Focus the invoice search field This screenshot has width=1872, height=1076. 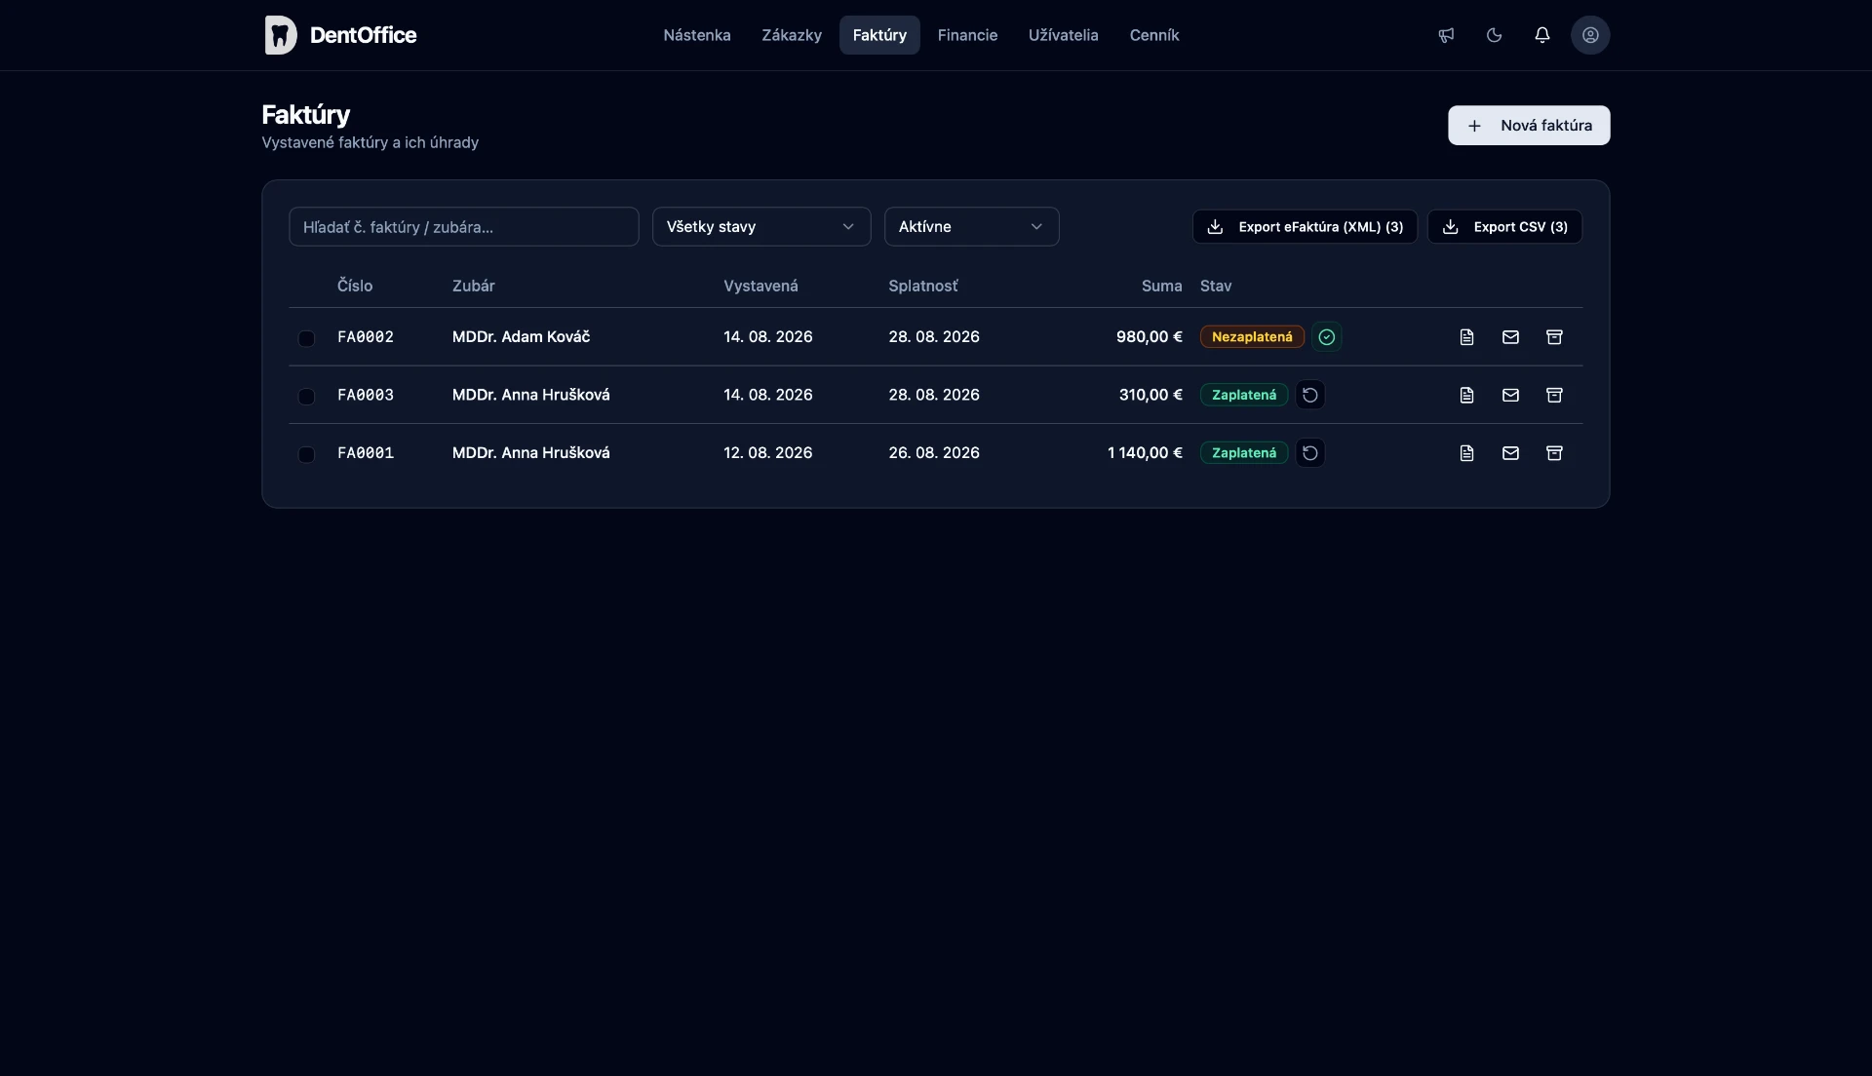[464, 226]
